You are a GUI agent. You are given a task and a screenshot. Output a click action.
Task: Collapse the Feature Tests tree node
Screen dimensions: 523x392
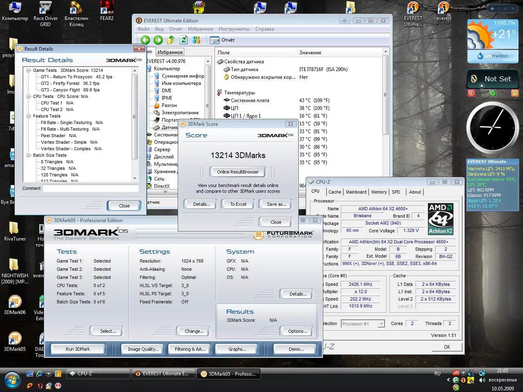point(29,116)
